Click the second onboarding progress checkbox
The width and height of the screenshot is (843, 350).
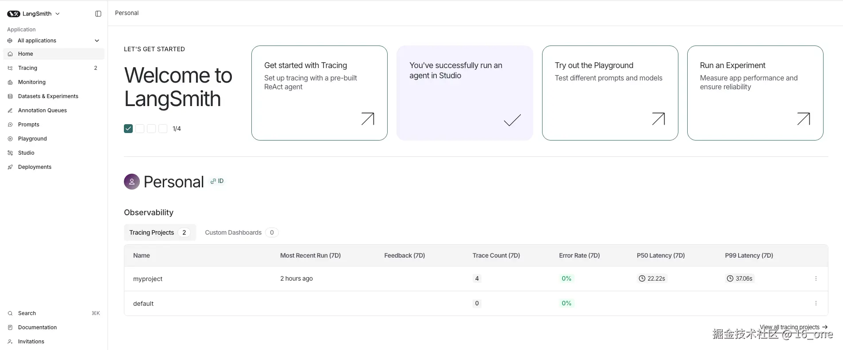pyautogui.click(x=140, y=129)
